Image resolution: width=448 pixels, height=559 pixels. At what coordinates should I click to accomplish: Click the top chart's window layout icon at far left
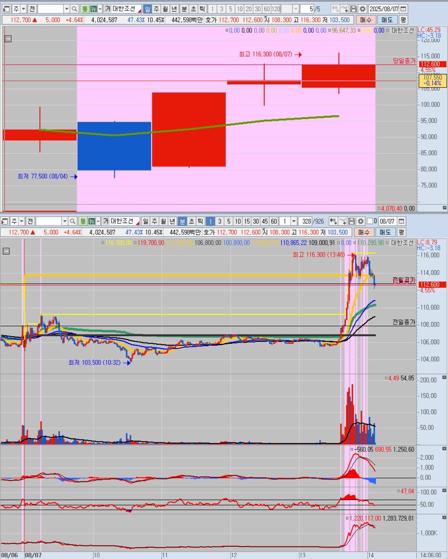[x=7, y=9]
